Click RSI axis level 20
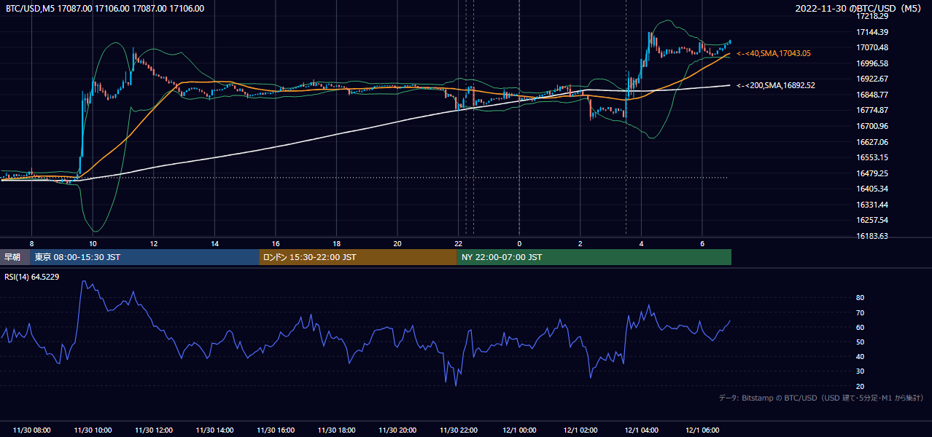Viewport: 932px width, 437px height. (x=860, y=386)
